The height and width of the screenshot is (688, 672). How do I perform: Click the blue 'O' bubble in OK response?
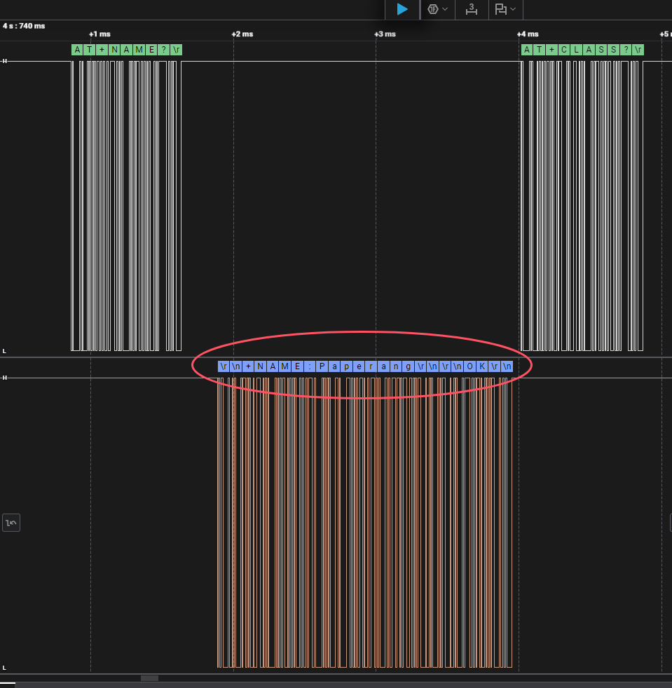(469, 366)
